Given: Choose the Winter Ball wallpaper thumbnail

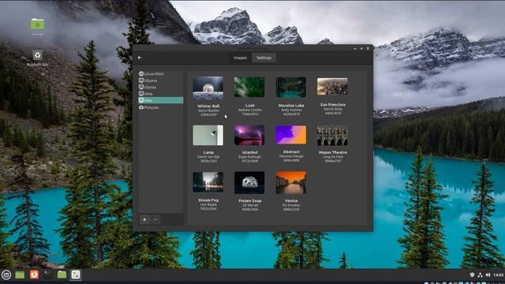Looking at the screenshot, I should [x=208, y=88].
